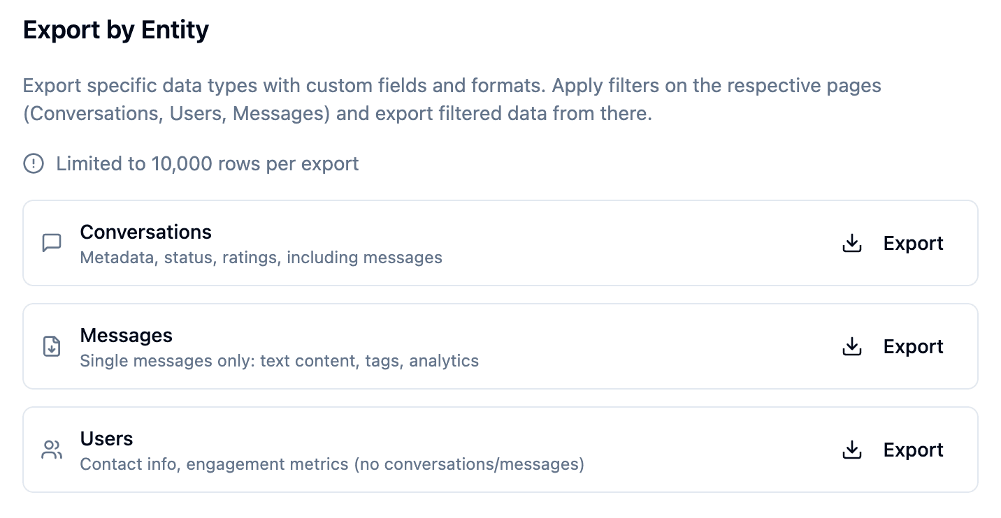This screenshot has height=518, width=1001.
Task: Click the circled exclamation info icon
Action: coord(33,163)
